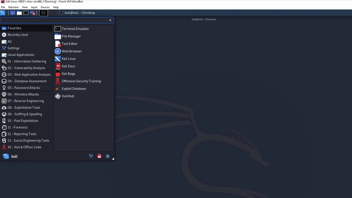This screenshot has height=198, width=352.
Task: Launch Terminal Emulator from favorites list
Action: tap(75, 29)
